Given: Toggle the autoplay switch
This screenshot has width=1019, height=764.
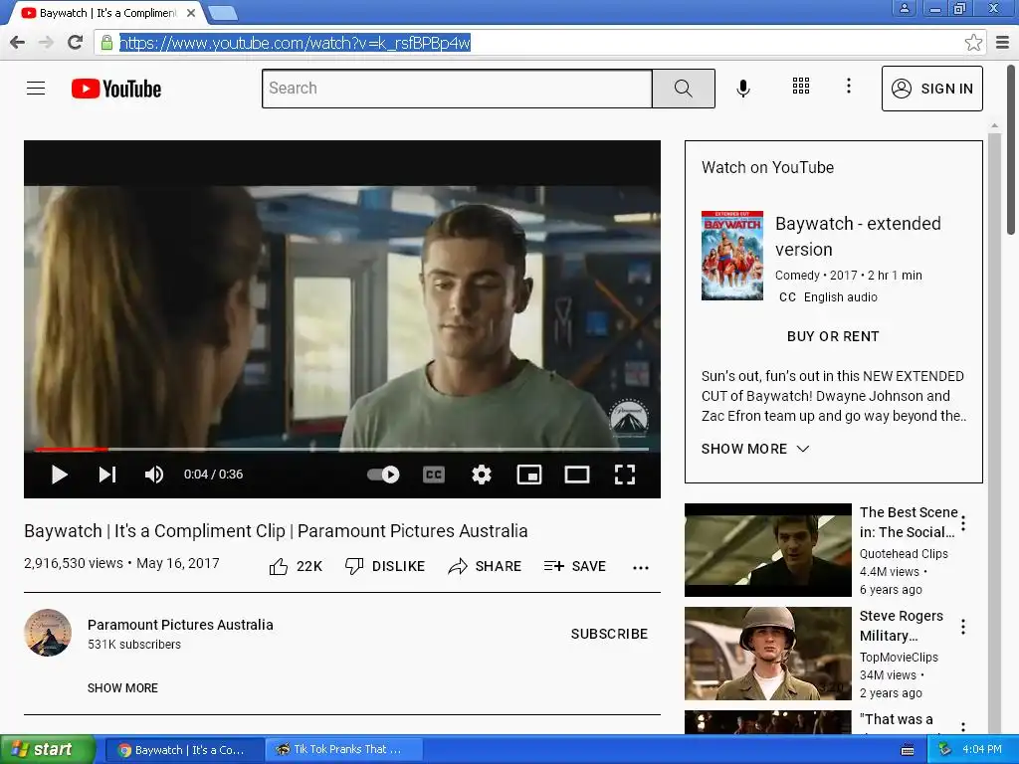Looking at the screenshot, I should pyautogui.click(x=383, y=475).
